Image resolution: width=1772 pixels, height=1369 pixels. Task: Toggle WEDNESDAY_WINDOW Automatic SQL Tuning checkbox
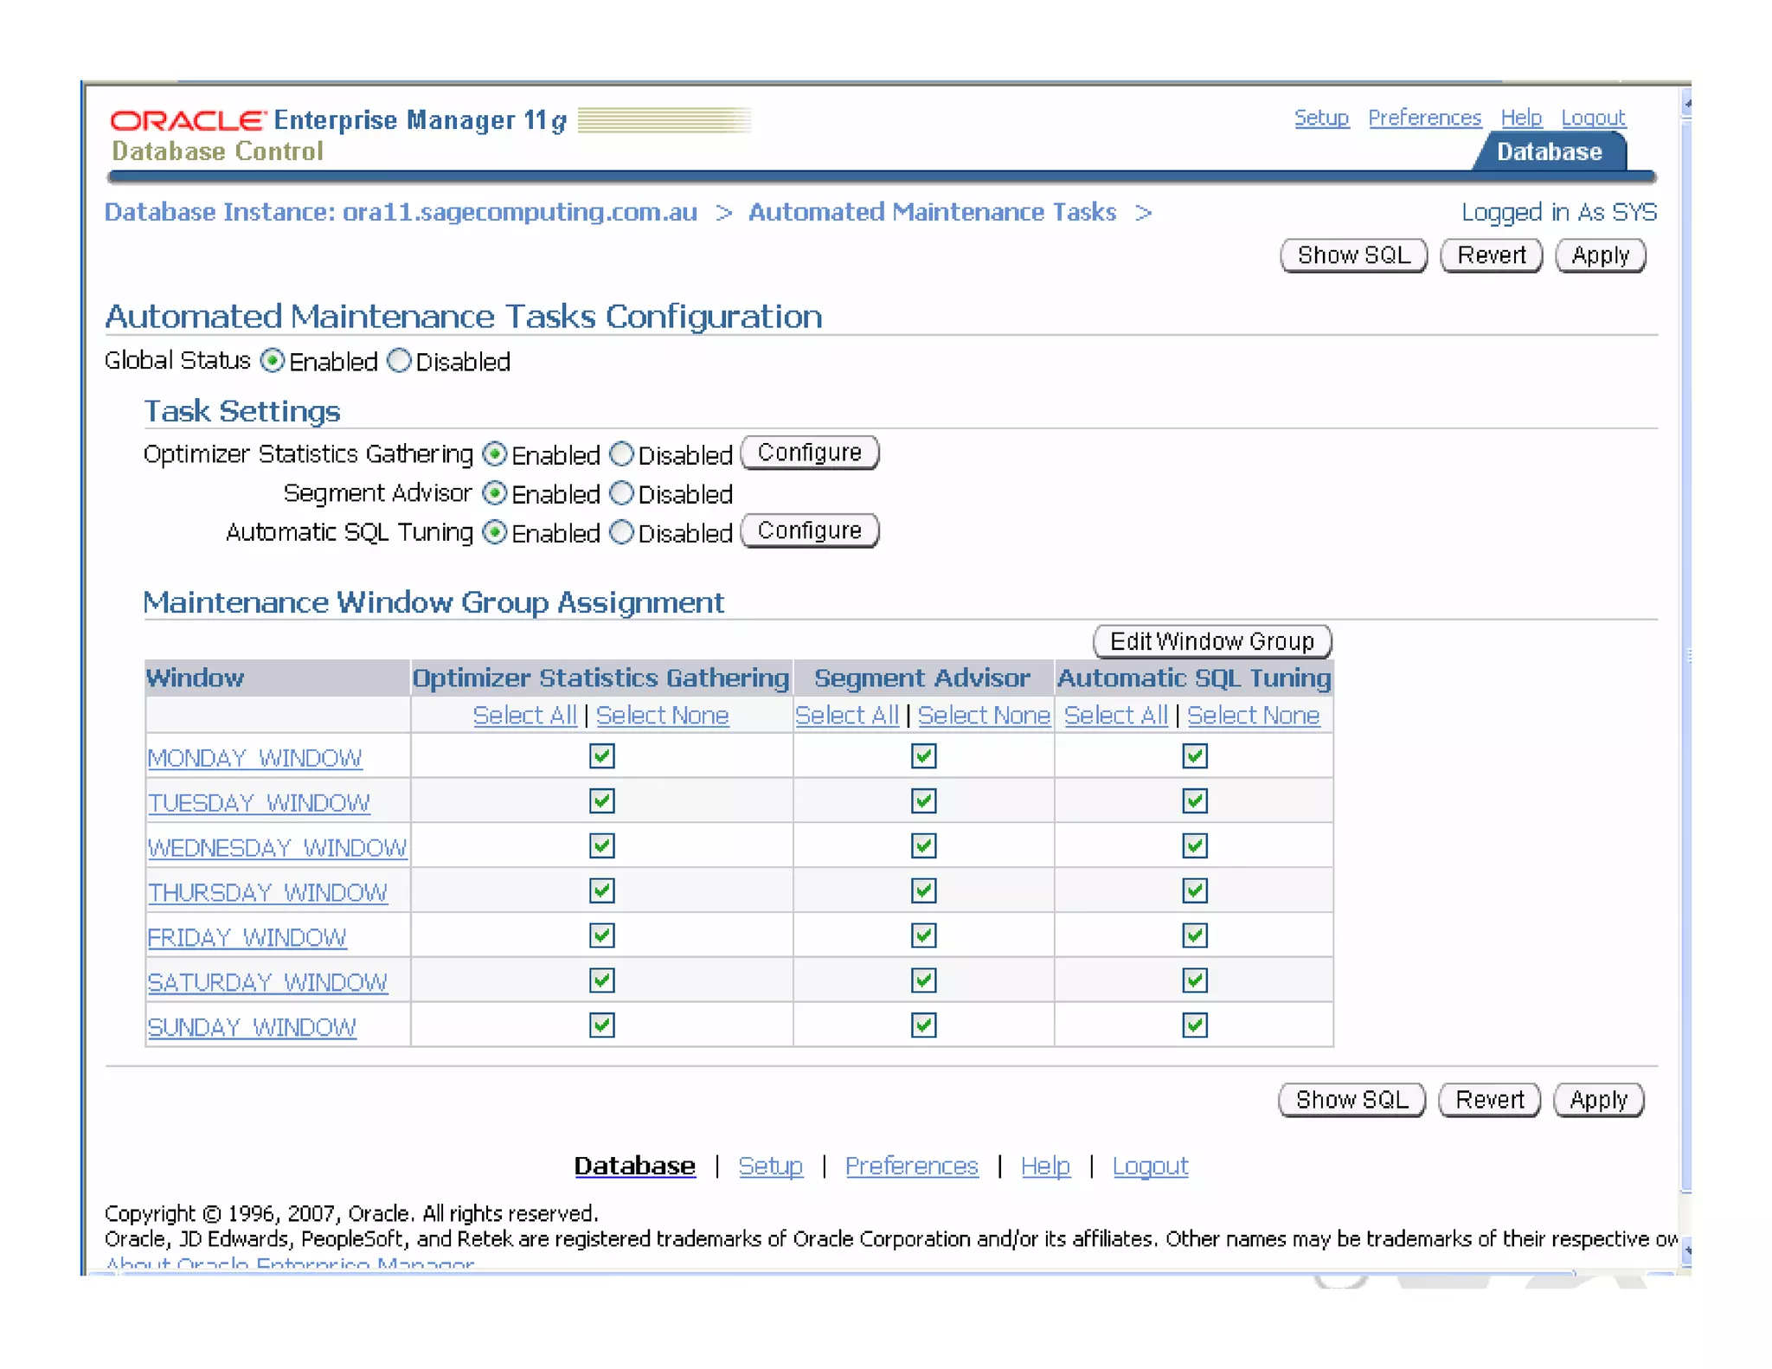(1194, 845)
